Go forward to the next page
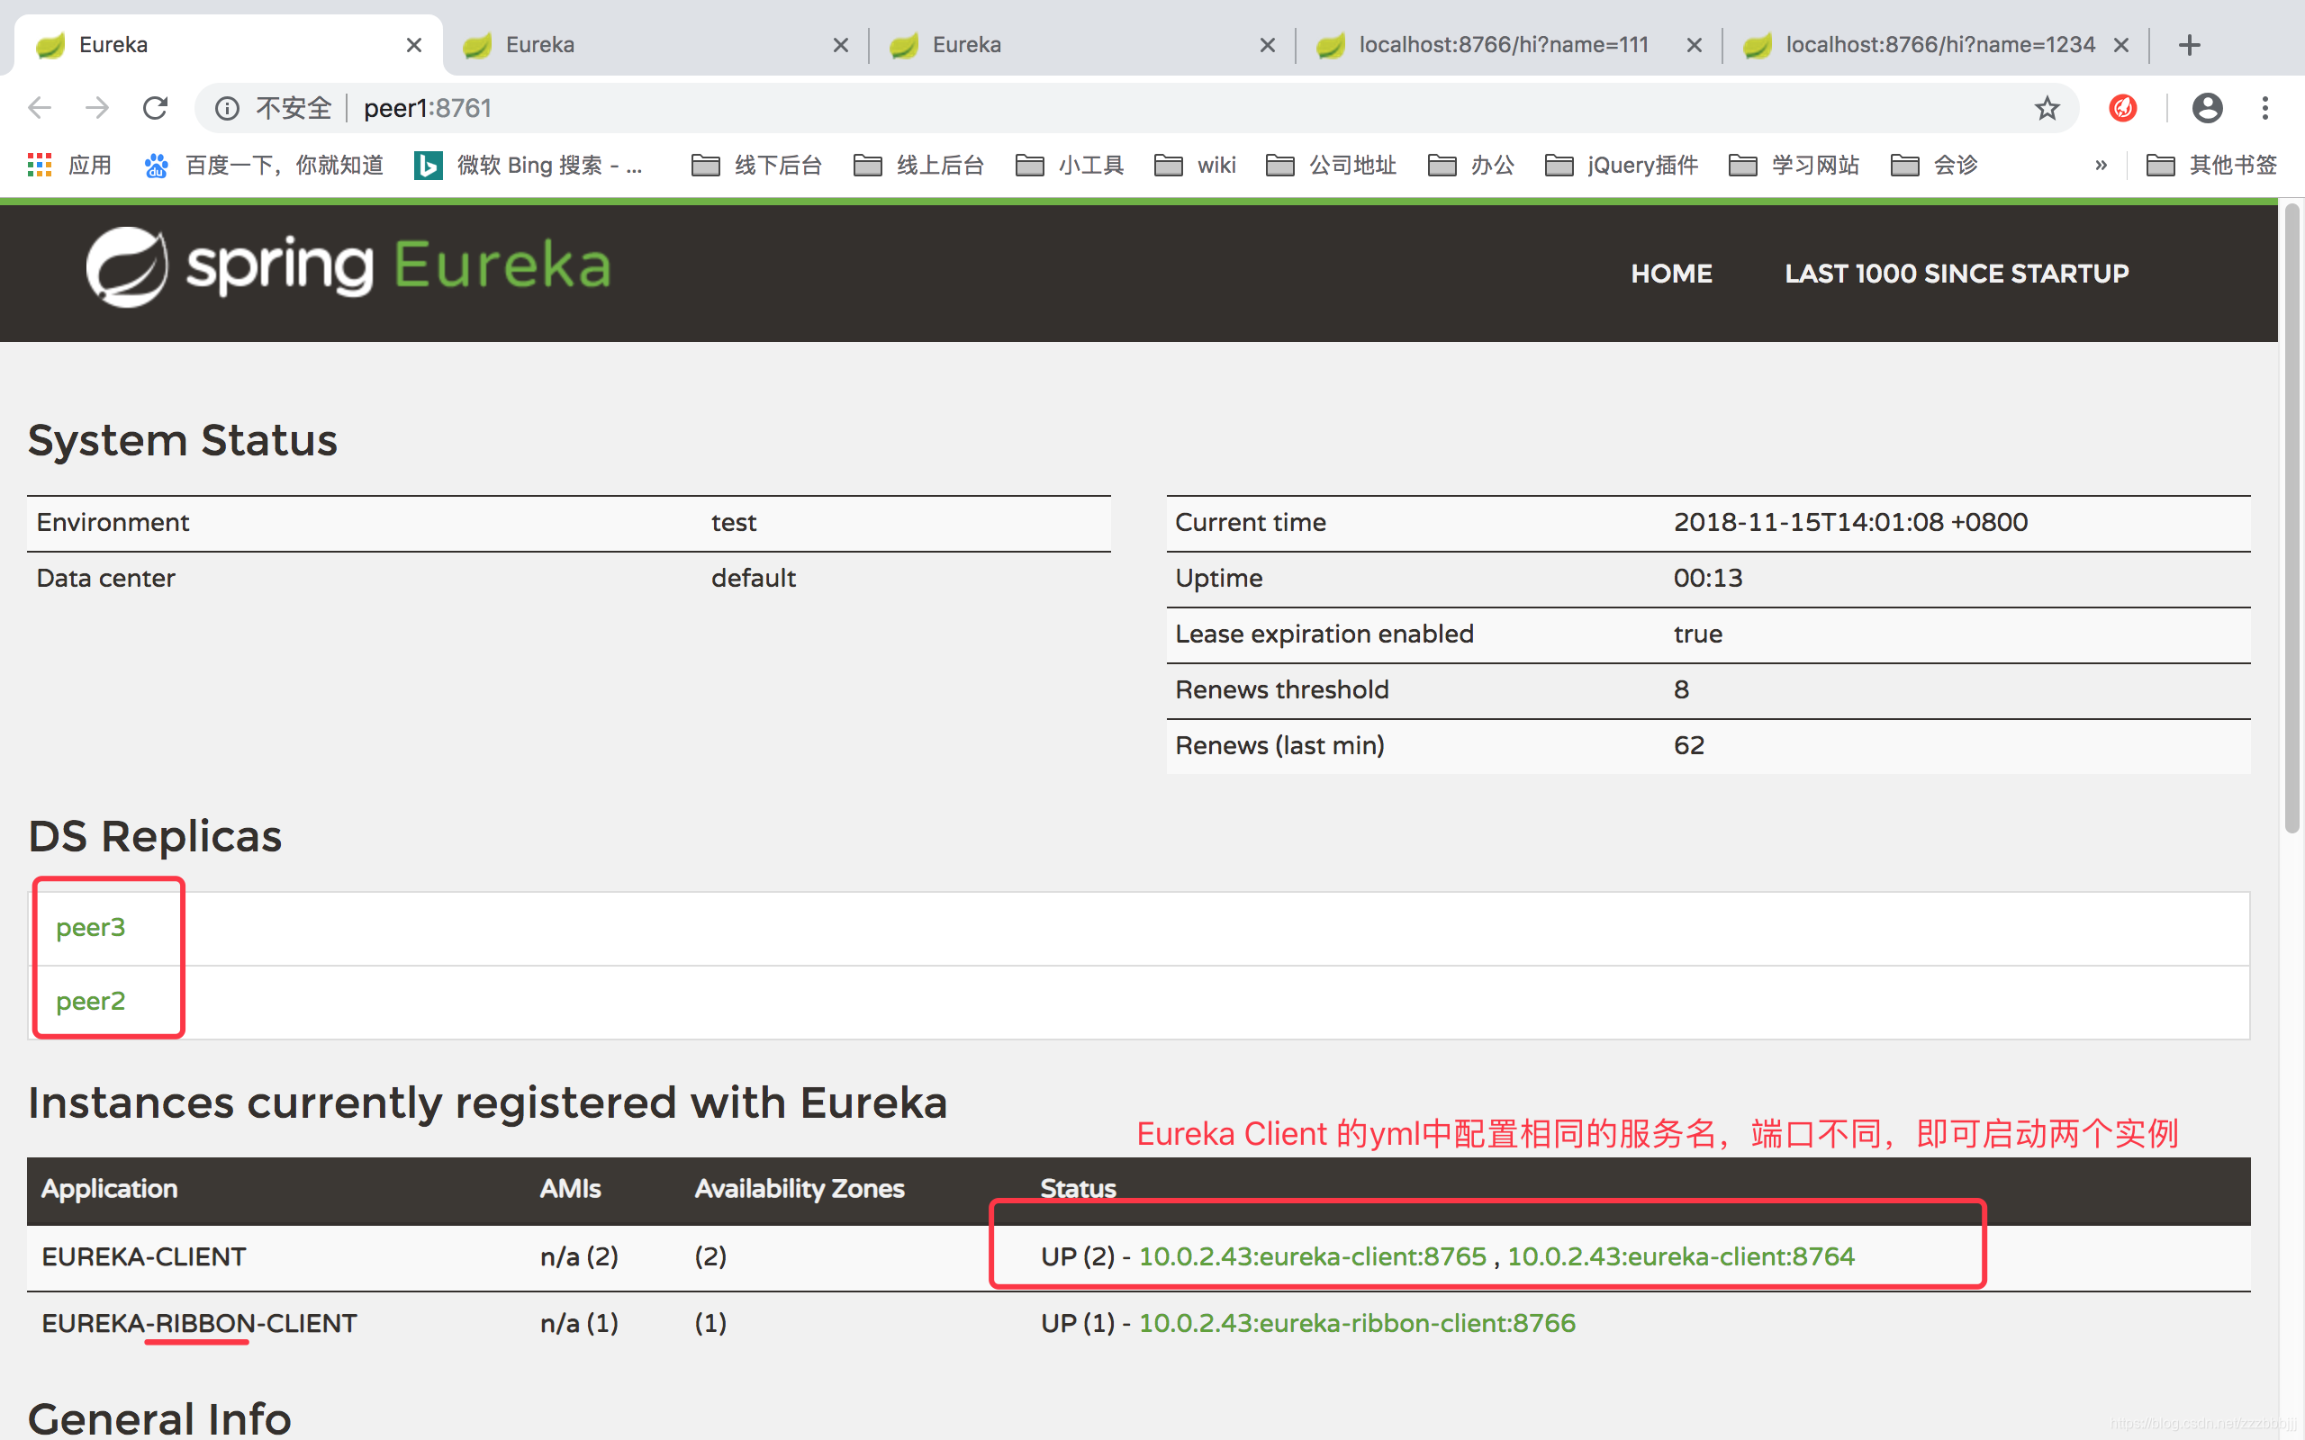This screenshot has width=2305, height=1440. tap(97, 108)
